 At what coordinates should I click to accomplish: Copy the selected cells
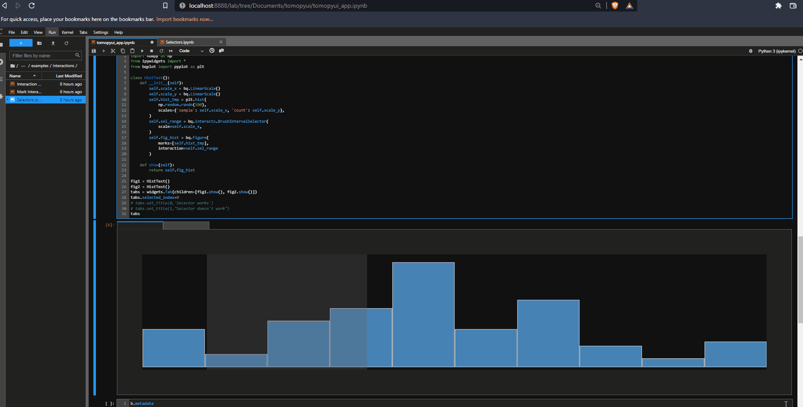click(123, 50)
